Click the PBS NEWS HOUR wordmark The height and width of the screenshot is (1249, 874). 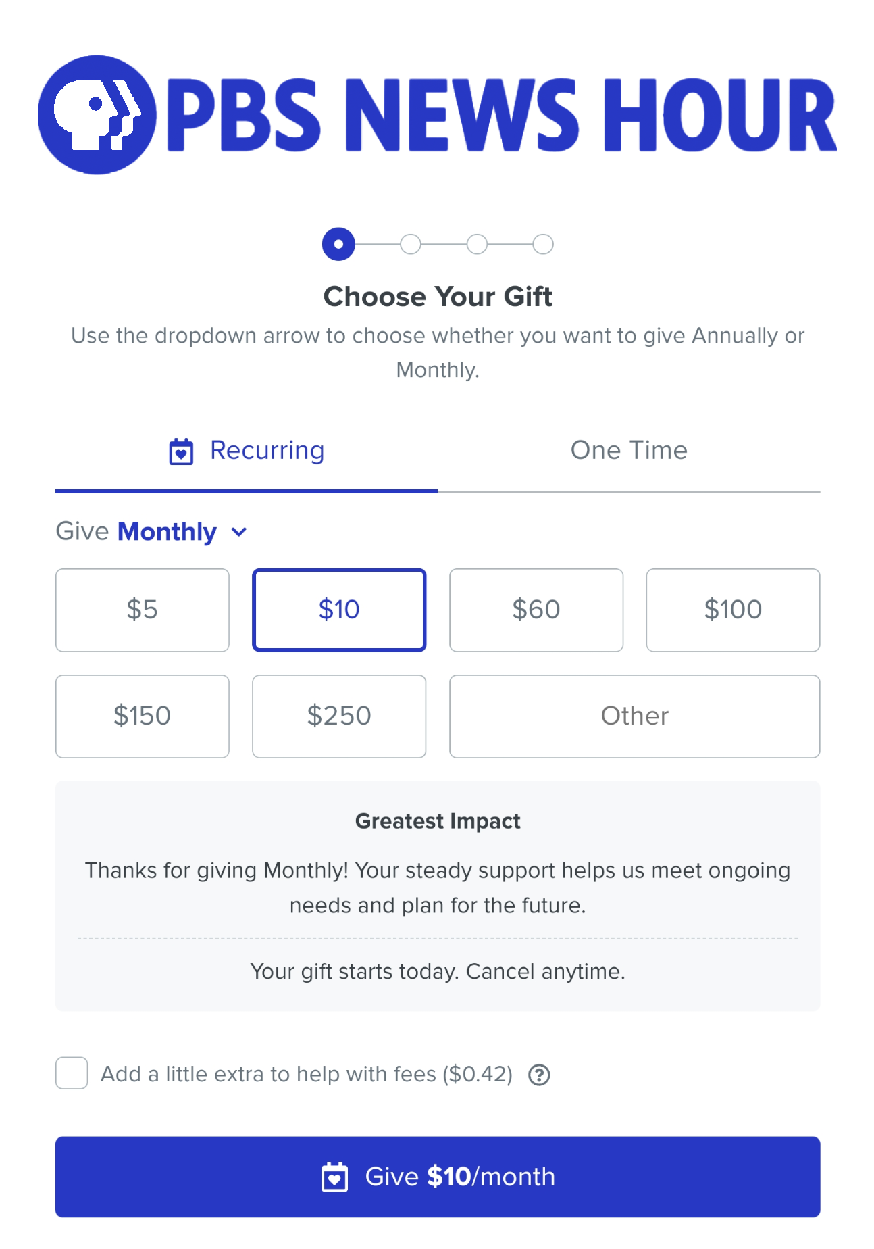[501, 115]
